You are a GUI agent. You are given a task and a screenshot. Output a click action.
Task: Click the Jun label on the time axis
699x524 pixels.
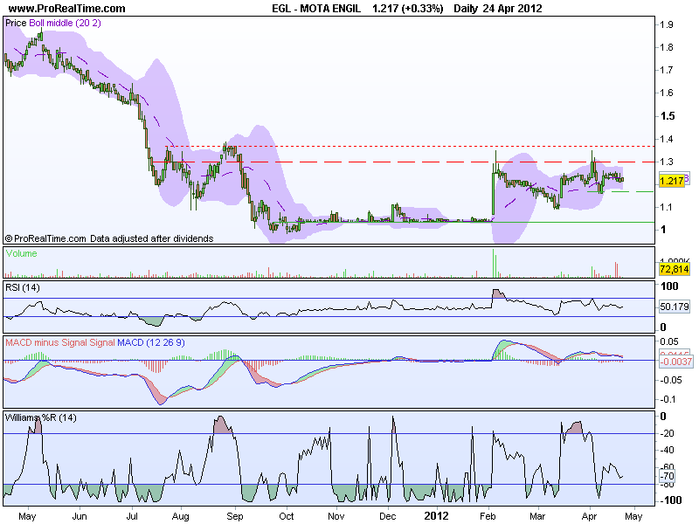(80, 516)
